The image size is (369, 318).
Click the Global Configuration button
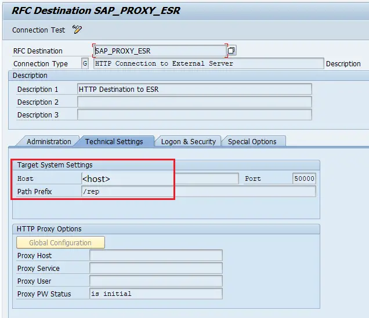(60, 242)
